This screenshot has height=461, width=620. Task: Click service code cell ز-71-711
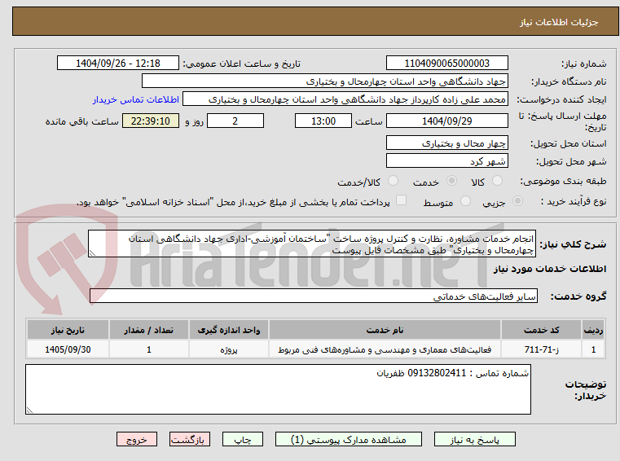(x=541, y=349)
